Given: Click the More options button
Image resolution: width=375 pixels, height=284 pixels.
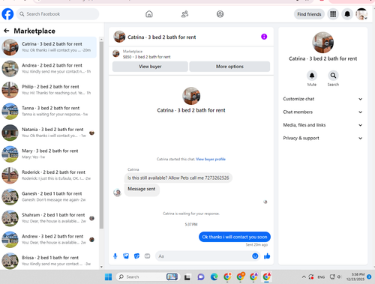Looking at the screenshot, I should click(229, 67).
